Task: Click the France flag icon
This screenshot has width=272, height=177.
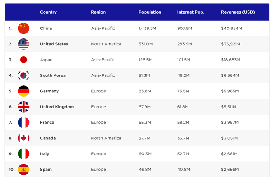Action: point(23,123)
